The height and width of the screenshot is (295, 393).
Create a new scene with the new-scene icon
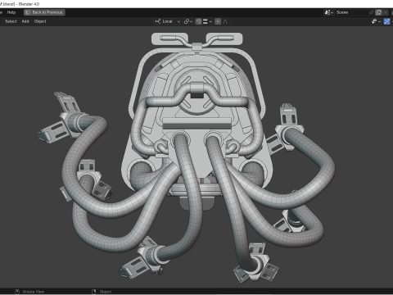click(378, 12)
